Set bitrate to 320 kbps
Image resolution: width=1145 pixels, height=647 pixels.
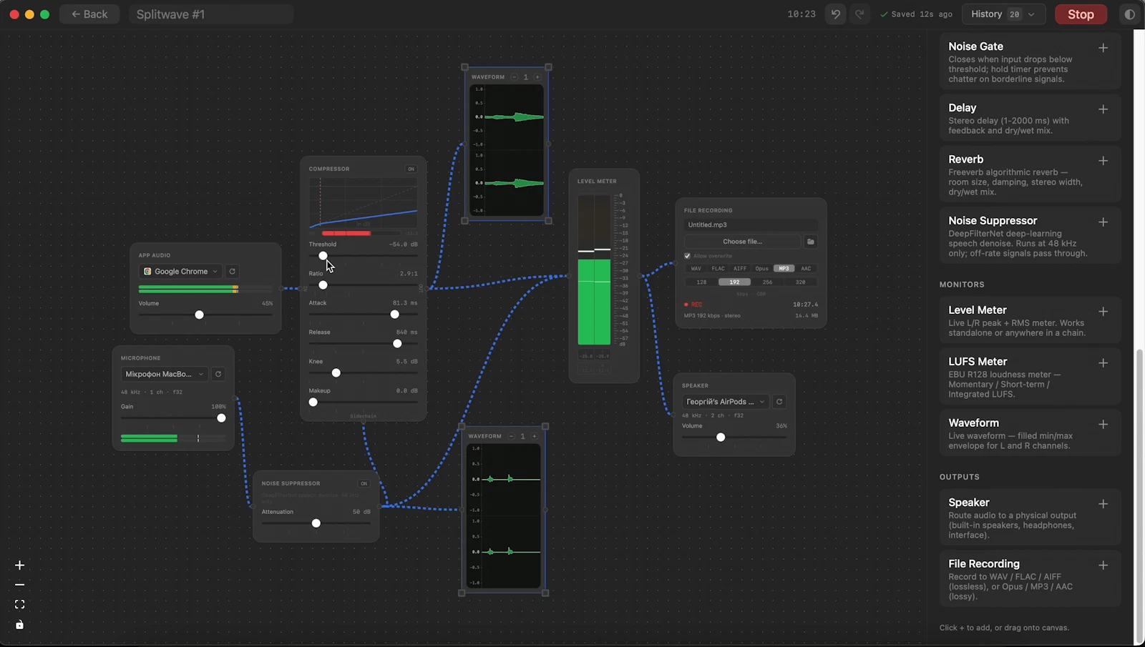pos(800,282)
